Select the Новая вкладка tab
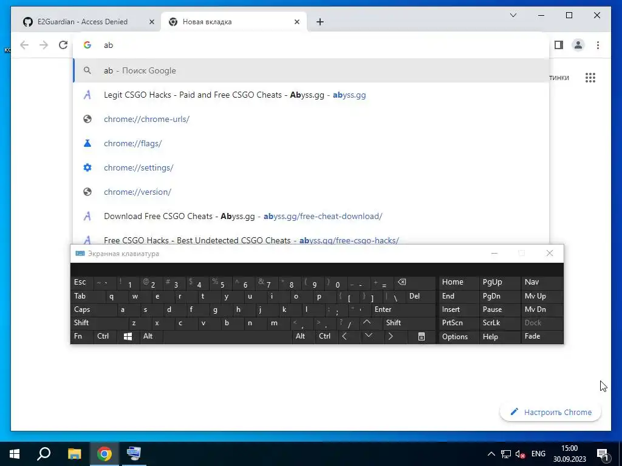Image resolution: width=622 pixels, height=466 pixels. (234, 22)
